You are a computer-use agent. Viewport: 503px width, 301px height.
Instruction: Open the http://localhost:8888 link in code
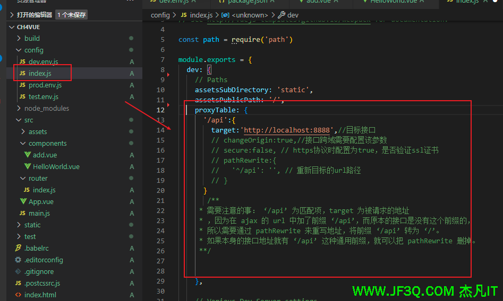pos(289,130)
